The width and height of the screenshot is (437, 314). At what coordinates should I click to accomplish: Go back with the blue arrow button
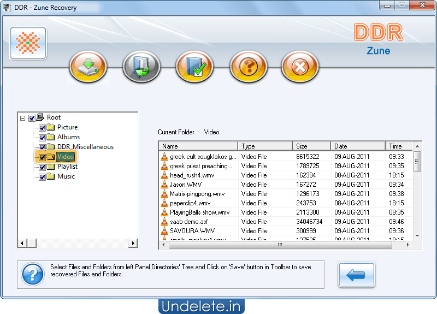pos(357,275)
